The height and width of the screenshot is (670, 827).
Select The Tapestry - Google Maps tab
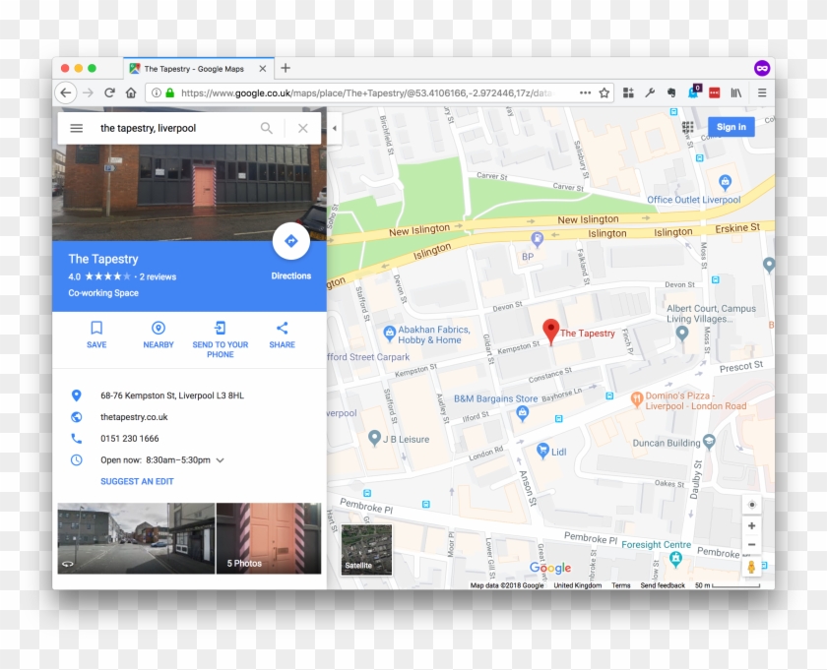pos(193,69)
